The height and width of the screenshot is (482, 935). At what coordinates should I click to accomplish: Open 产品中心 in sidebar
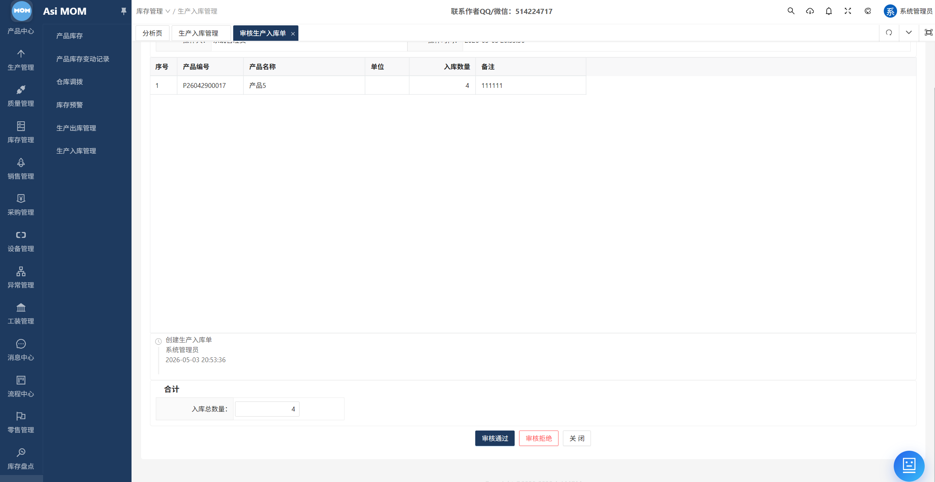[x=21, y=31]
